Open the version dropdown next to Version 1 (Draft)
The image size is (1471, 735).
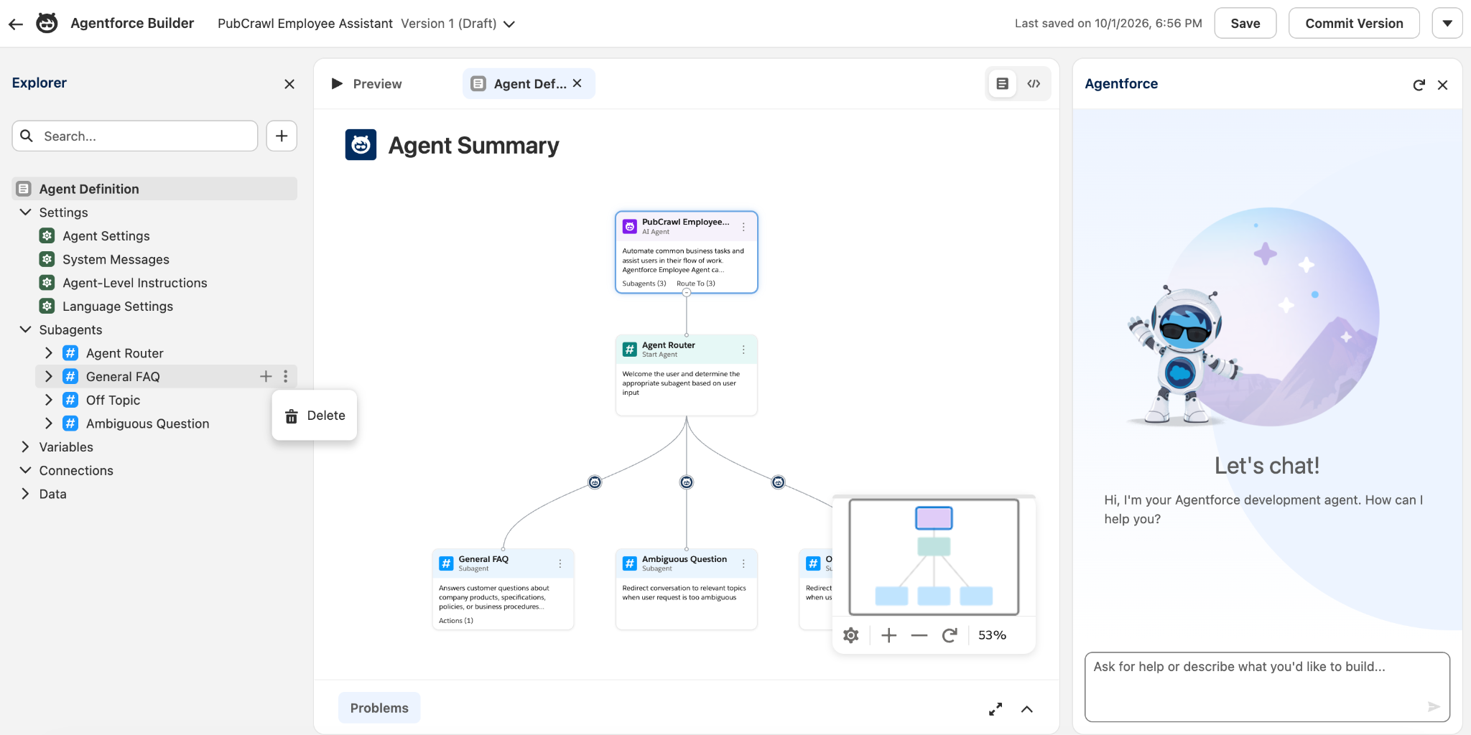coord(509,24)
